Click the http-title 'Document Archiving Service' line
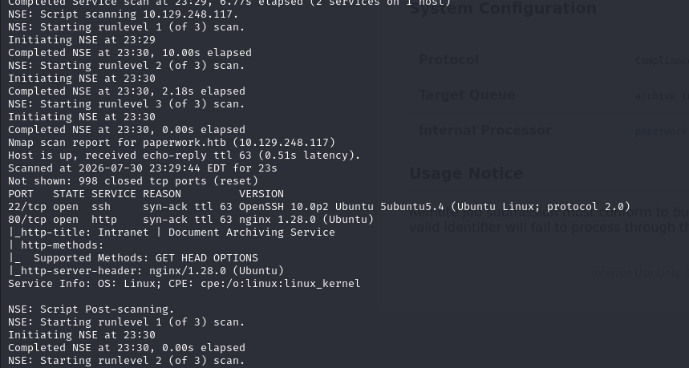Viewport: 689px width, 368px height. 172,233
